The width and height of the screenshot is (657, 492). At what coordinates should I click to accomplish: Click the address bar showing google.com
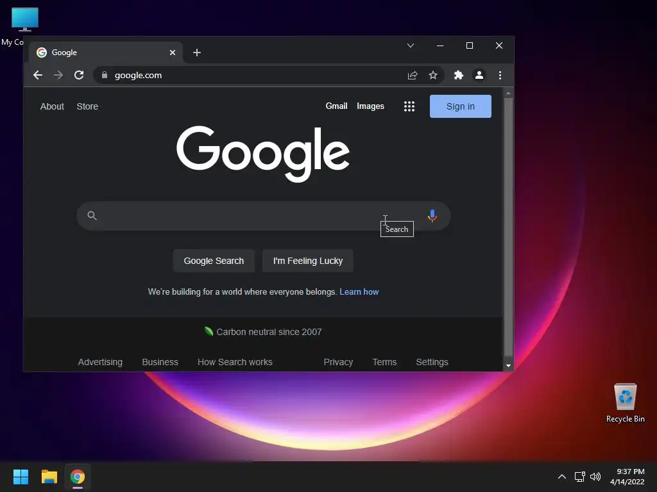[268, 76]
